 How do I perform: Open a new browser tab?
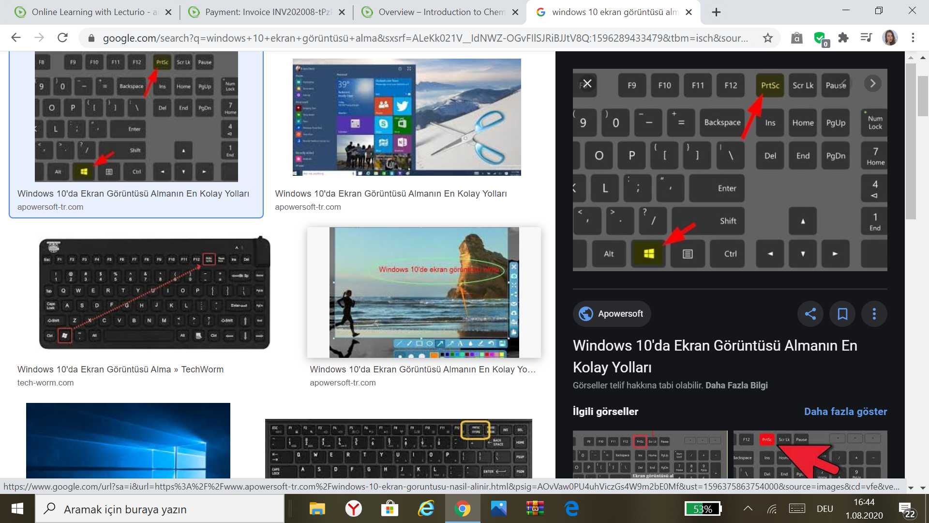coord(717,12)
